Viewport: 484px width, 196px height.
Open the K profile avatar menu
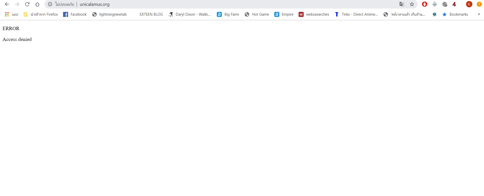click(x=469, y=4)
